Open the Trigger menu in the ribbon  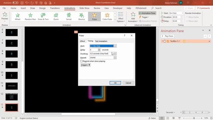tap(144, 17)
